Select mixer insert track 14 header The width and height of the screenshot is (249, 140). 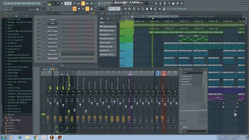click(x=130, y=73)
